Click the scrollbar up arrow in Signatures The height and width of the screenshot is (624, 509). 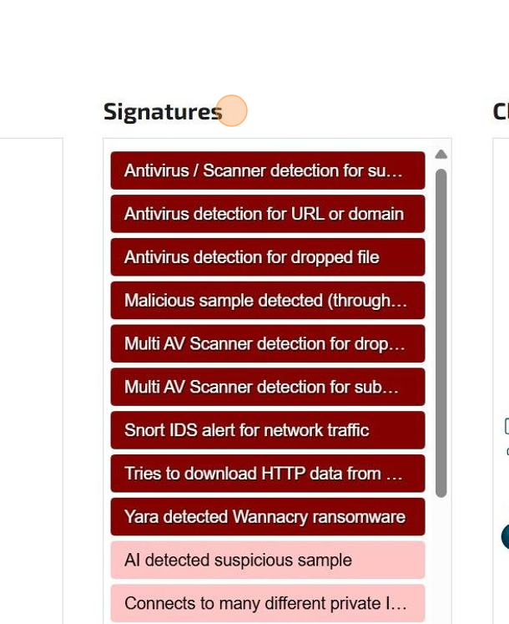(441, 155)
